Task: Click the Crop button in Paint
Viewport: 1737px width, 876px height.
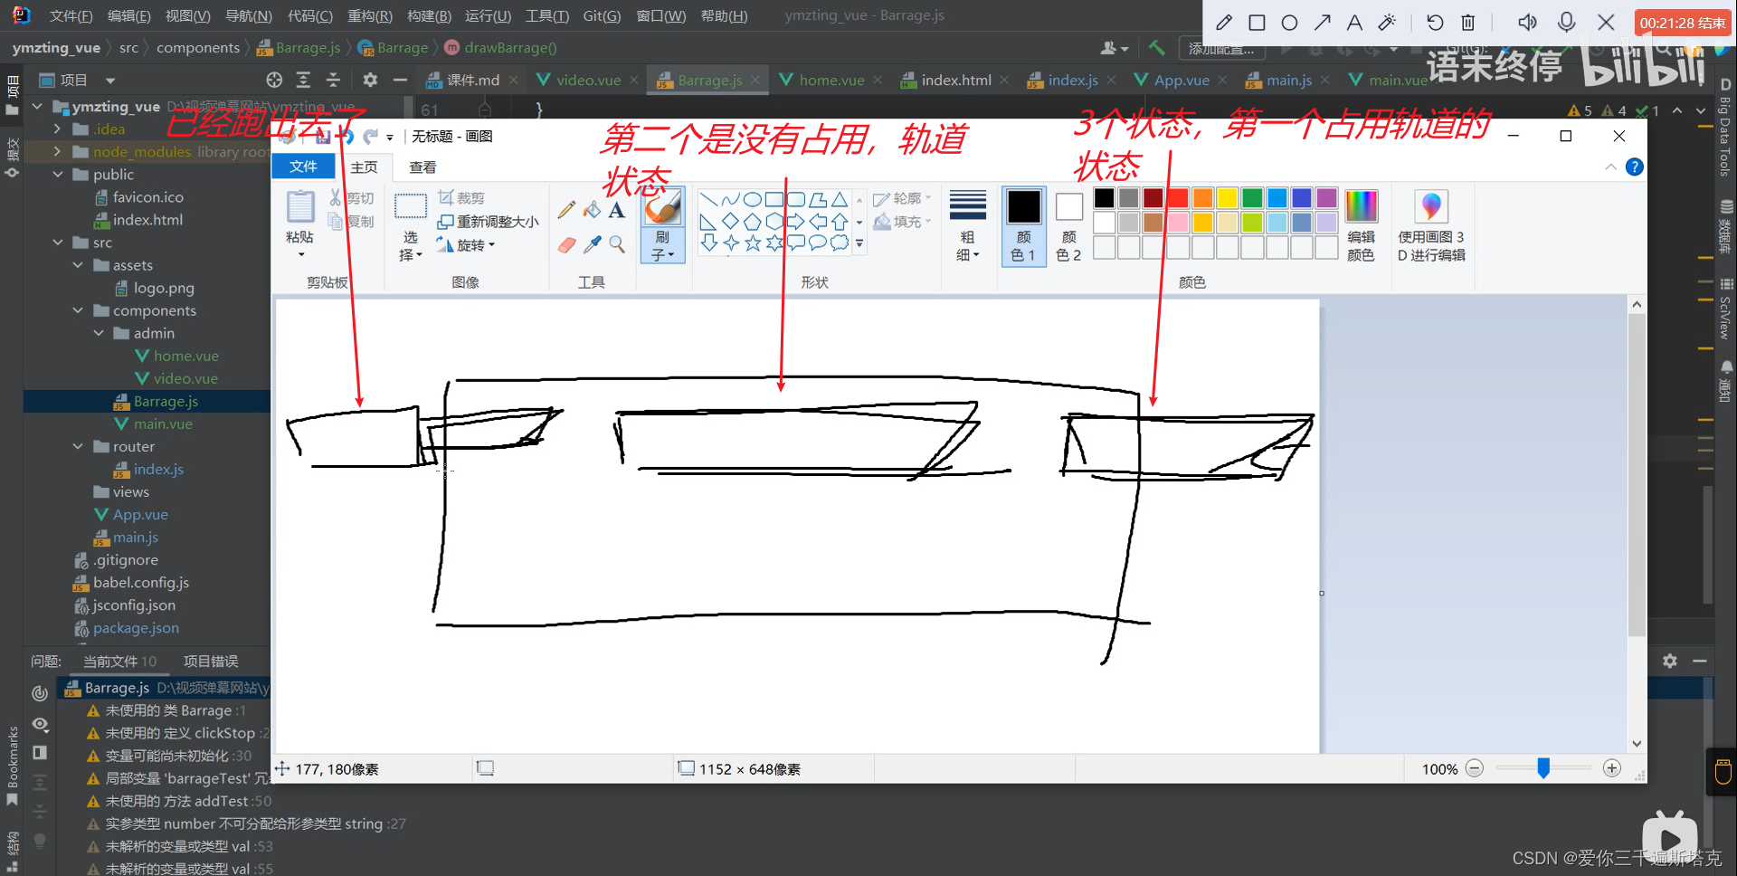Action: tap(461, 198)
